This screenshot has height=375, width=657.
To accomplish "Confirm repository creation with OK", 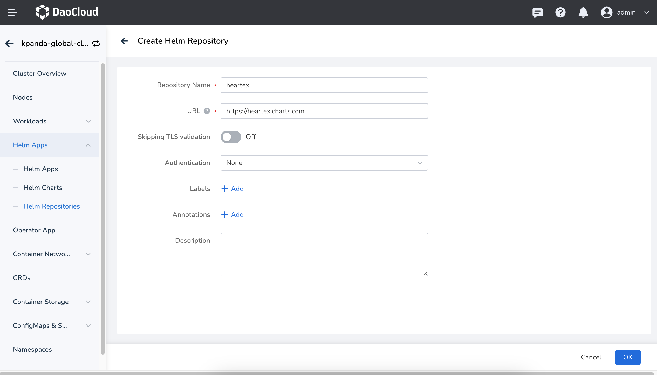I will point(628,357).
